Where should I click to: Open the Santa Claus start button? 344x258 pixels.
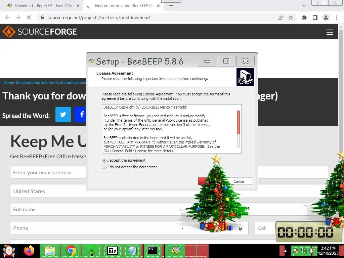point(9,251)
